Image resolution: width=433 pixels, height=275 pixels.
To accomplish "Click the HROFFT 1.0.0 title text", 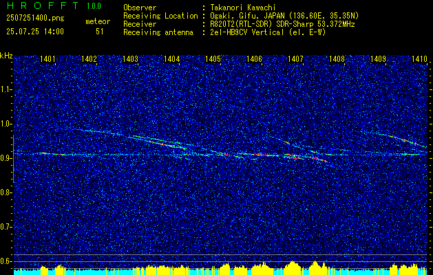I will tap(54, 5).
